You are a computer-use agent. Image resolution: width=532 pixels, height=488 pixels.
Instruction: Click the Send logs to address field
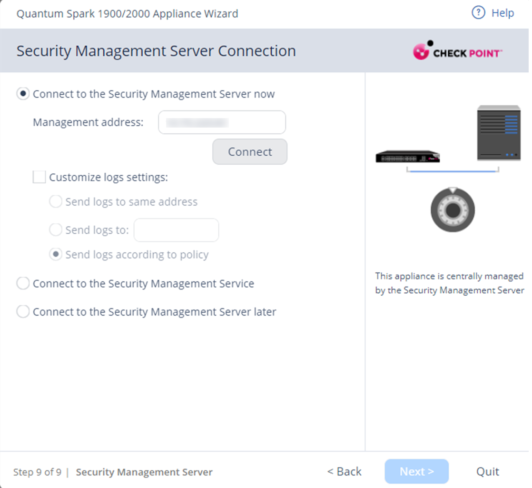[177, 230]
